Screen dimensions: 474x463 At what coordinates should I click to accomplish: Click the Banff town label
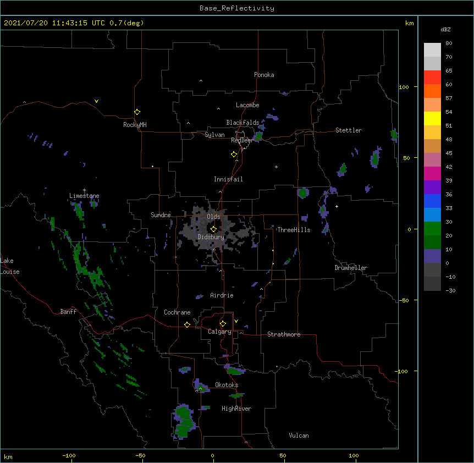68,312
